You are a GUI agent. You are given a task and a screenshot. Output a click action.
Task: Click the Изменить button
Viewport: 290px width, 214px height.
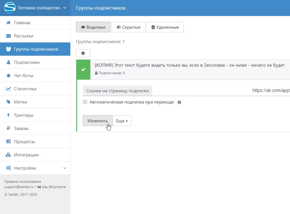click(98, 121)
